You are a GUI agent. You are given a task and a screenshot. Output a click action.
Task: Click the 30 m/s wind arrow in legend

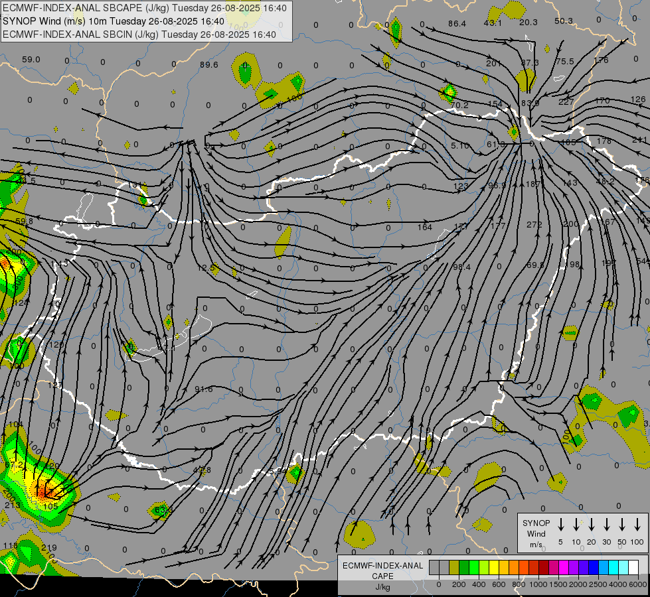point(606,525)
